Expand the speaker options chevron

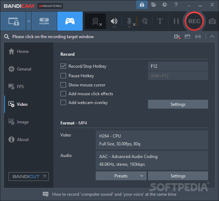coord(114,27)
